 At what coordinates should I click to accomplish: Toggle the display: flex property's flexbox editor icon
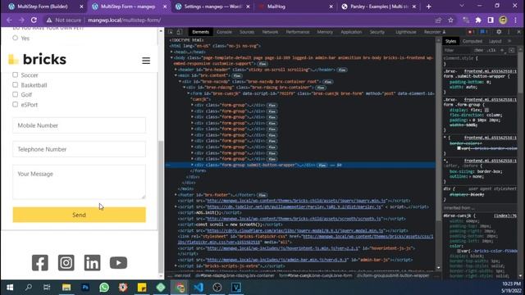[x=486, y=110]
